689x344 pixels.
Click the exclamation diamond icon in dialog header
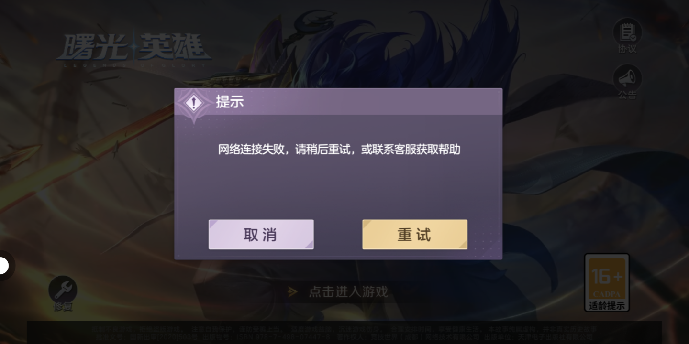[x=193, y=103]
